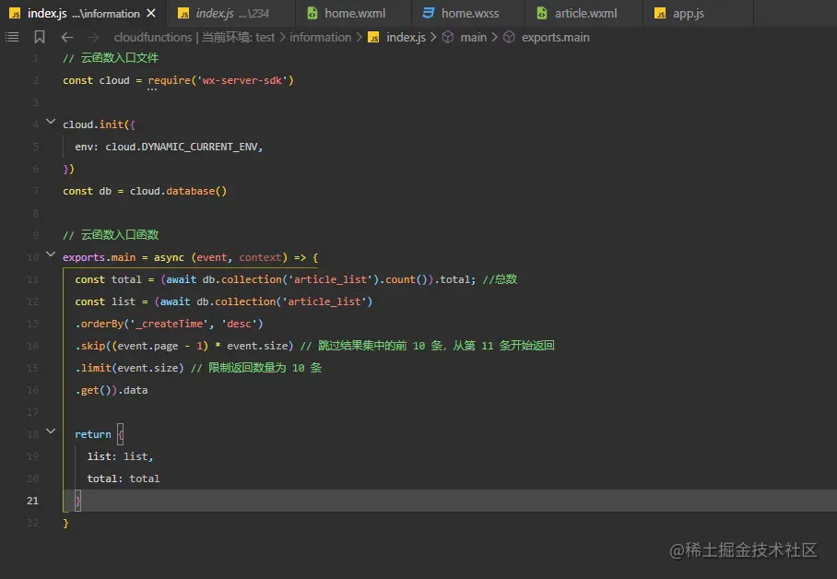
Task: Click cube icon beside main breadcrumb
Action: coord(448,37)
